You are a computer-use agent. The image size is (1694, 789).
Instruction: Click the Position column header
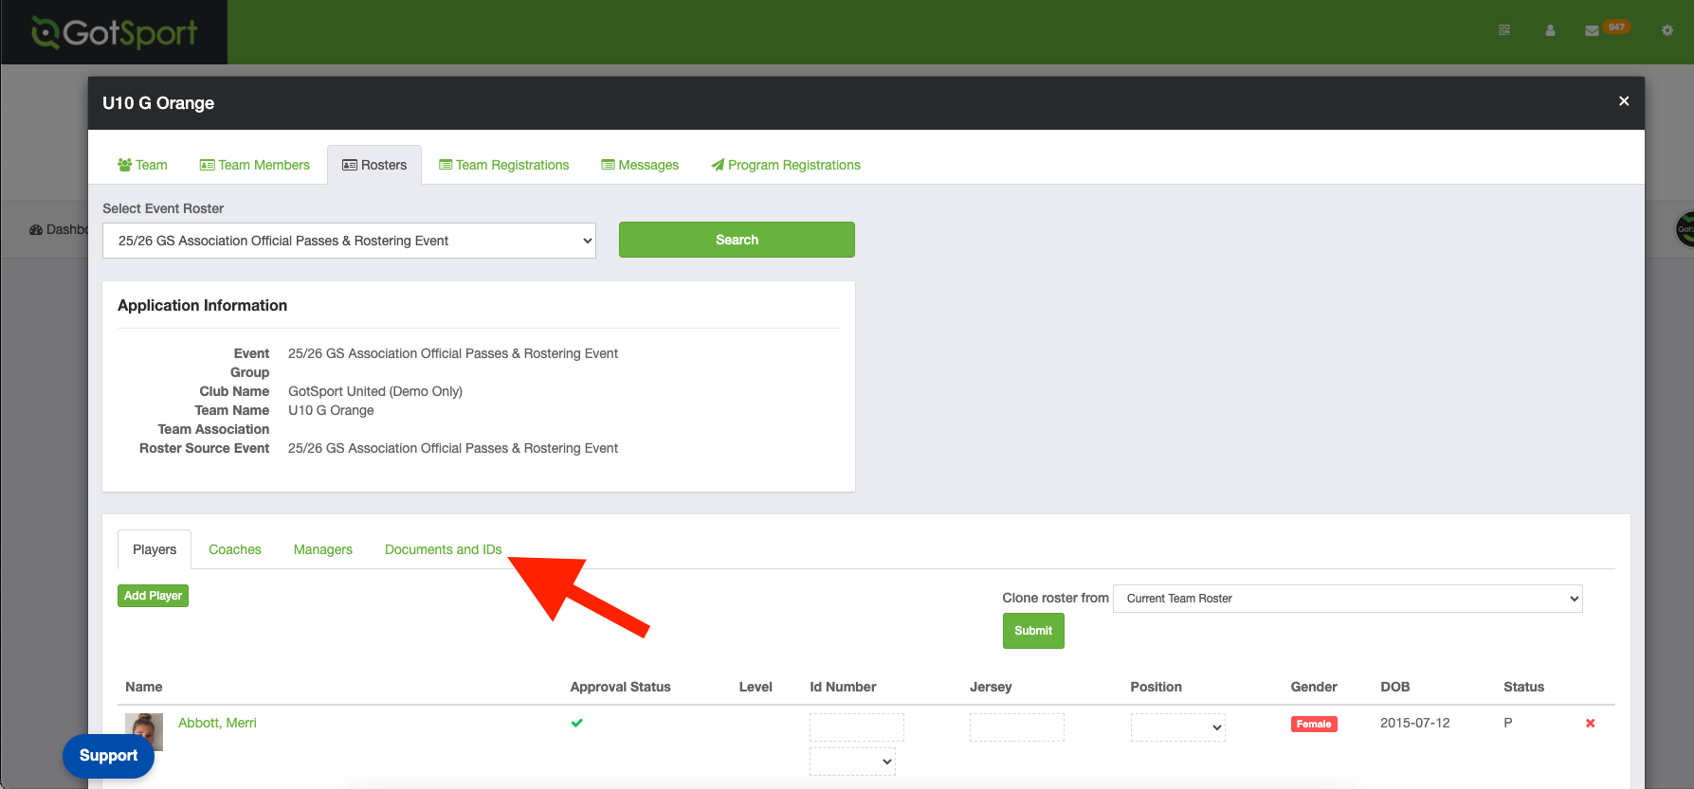click(1156, 687)
